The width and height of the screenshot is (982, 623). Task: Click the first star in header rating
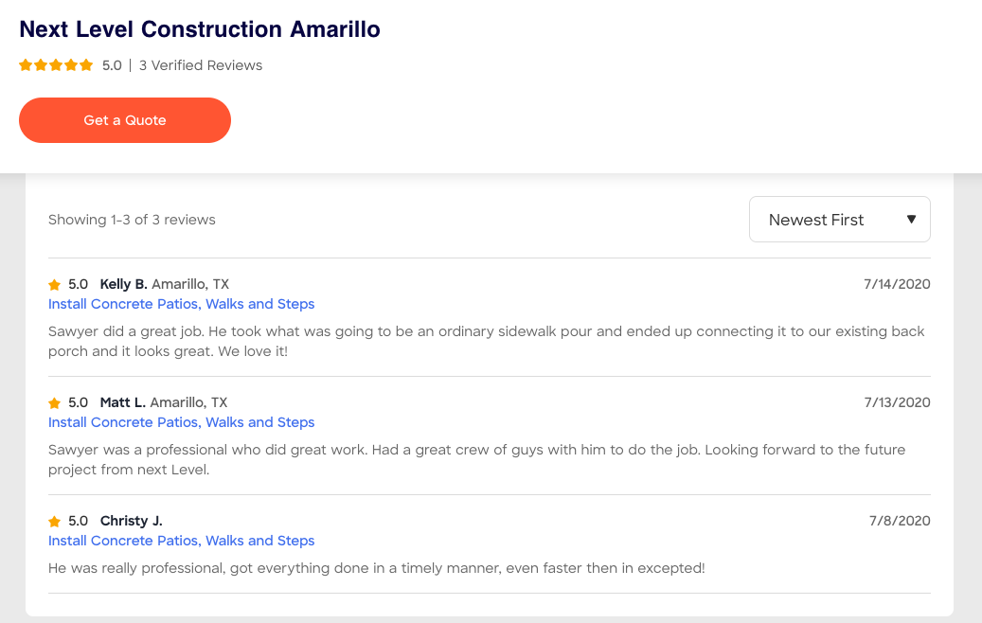(25, 65)
